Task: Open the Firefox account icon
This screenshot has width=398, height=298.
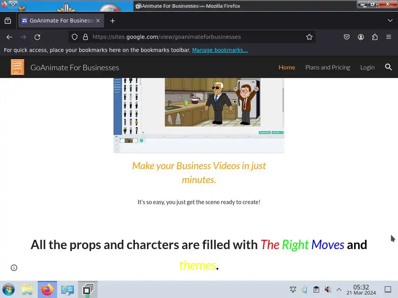Action: tap(361, 37)
